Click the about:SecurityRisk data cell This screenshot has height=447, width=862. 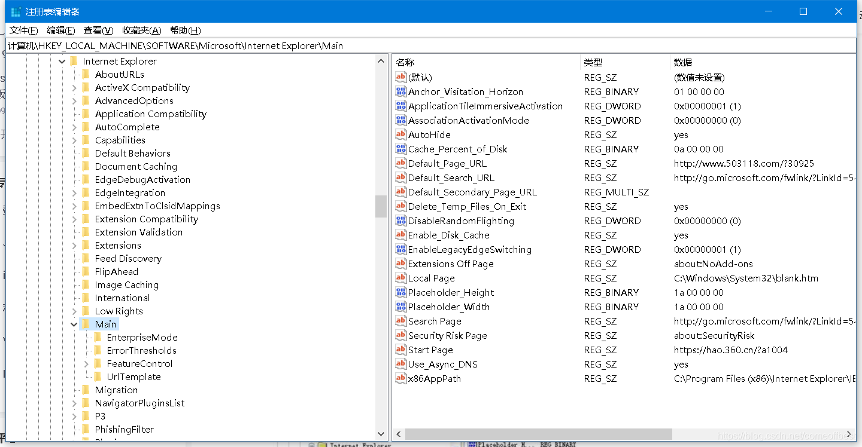tap(714, 335)
